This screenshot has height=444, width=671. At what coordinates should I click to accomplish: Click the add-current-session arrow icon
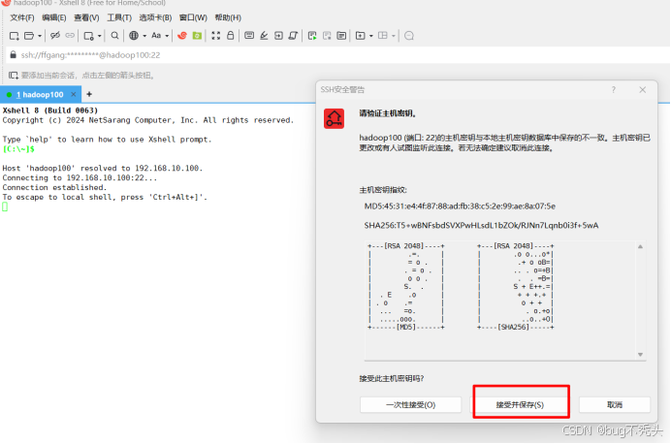[14, 76]
